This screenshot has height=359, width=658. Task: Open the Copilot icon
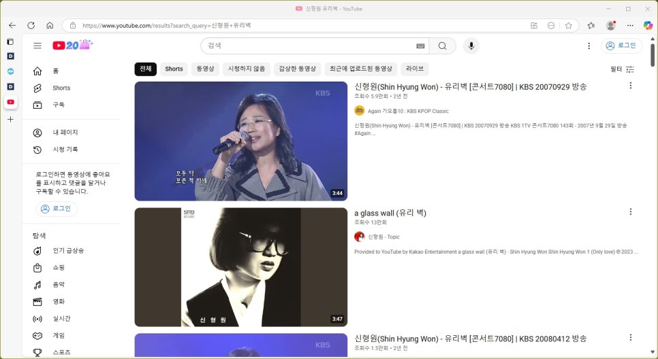tap(648, 26)
